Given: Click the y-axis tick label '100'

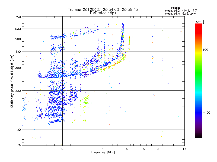Looking at the screenshot, I should click(x=18, y=130).
